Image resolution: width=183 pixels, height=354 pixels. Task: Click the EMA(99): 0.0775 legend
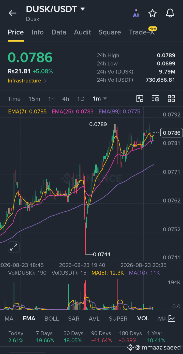click(119, 111)
